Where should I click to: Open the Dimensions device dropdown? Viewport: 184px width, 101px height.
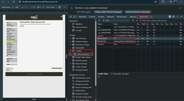pos(8,7)
